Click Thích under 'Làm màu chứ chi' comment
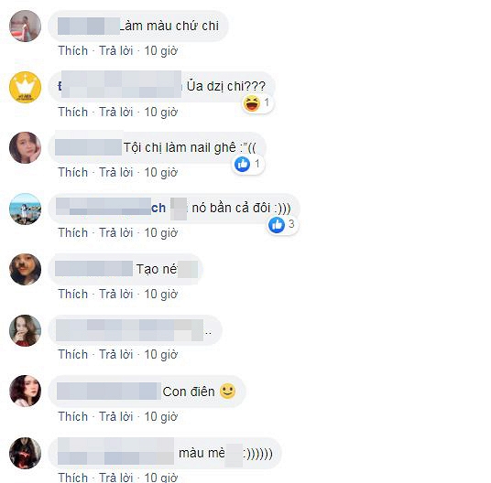Image resolution: width=491 pixels, height=483 pixels. [x=73, y=50]
